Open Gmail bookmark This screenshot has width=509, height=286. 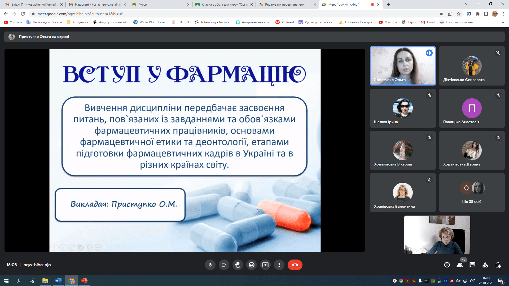[428, 22]
